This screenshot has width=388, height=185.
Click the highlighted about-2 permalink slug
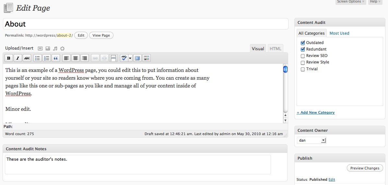click(x=64, y=35)
